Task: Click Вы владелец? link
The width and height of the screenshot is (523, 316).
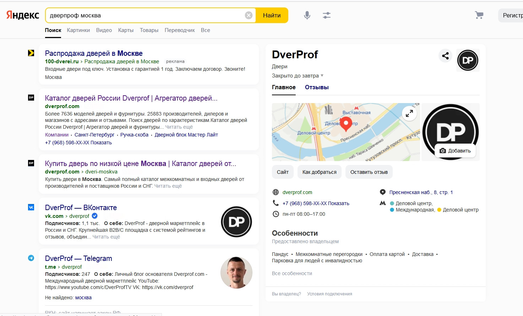Action: [286, 294]
